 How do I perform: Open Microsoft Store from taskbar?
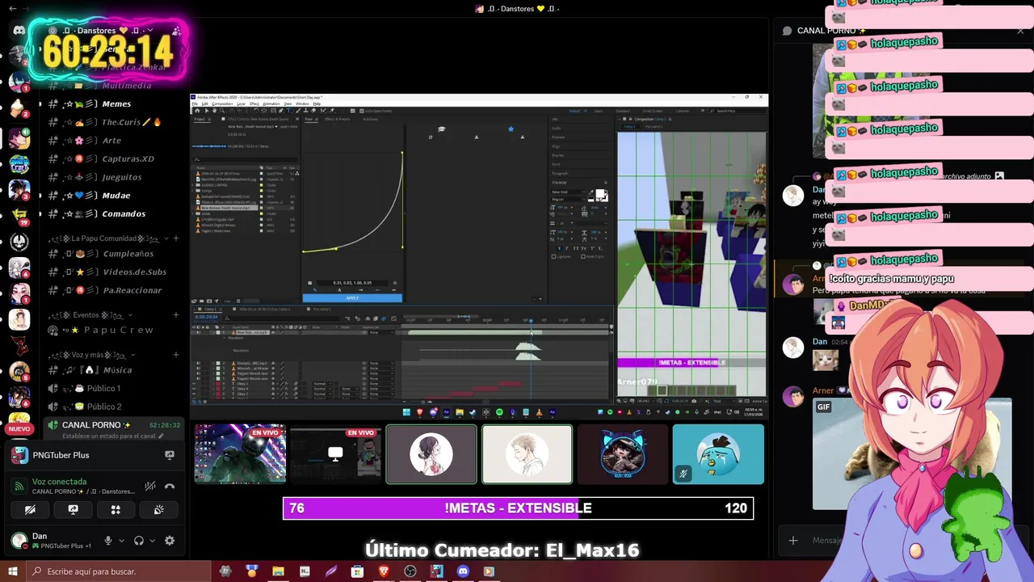[357, 571]
